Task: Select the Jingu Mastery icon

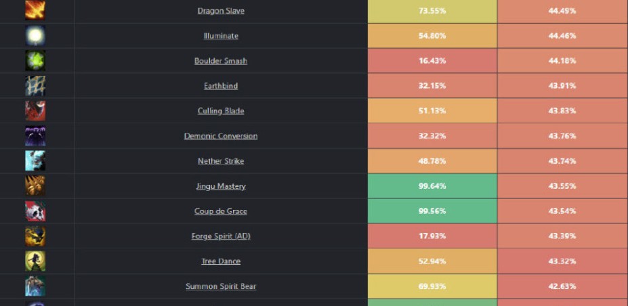Action: (x=35, y=186)
